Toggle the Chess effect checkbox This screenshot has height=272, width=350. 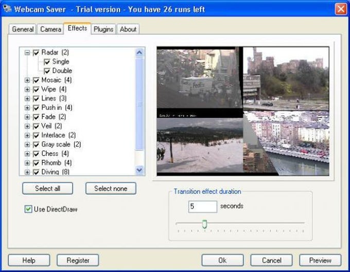pyautogui.click(x=36, y=154)
